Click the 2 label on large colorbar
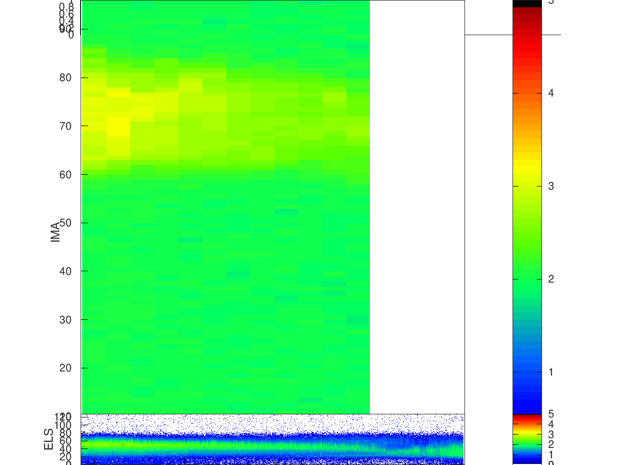Viewport: 620px width, 465px height. (551, 279)
